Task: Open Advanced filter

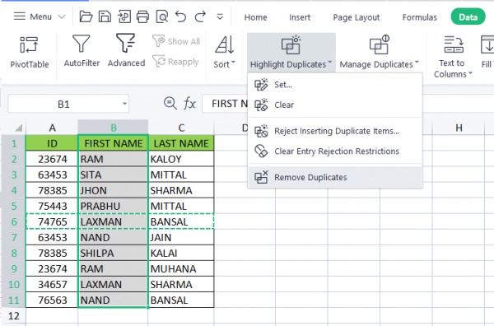Action: [126, 50]
